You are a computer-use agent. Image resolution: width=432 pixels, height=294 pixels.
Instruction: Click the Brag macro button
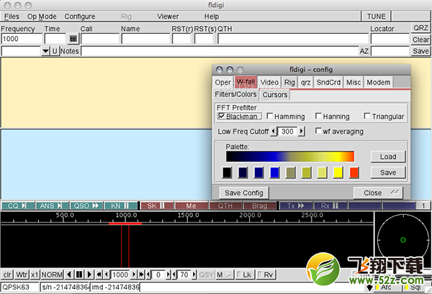[259, 206]
